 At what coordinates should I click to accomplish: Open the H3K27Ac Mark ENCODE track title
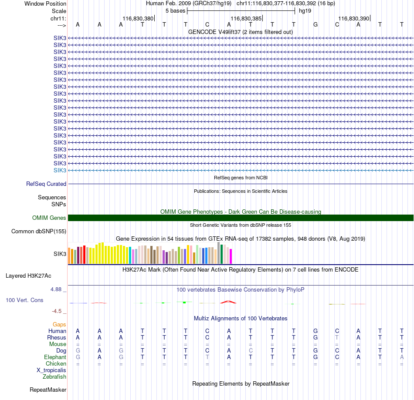tap(241, 270)
